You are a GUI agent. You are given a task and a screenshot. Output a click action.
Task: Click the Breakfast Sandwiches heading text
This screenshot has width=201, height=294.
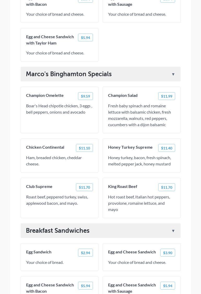pyautogui.click(x=58, y=231)
